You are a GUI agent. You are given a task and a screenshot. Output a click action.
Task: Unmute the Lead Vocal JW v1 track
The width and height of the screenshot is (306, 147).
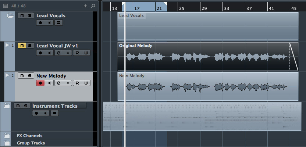[22, 46]
